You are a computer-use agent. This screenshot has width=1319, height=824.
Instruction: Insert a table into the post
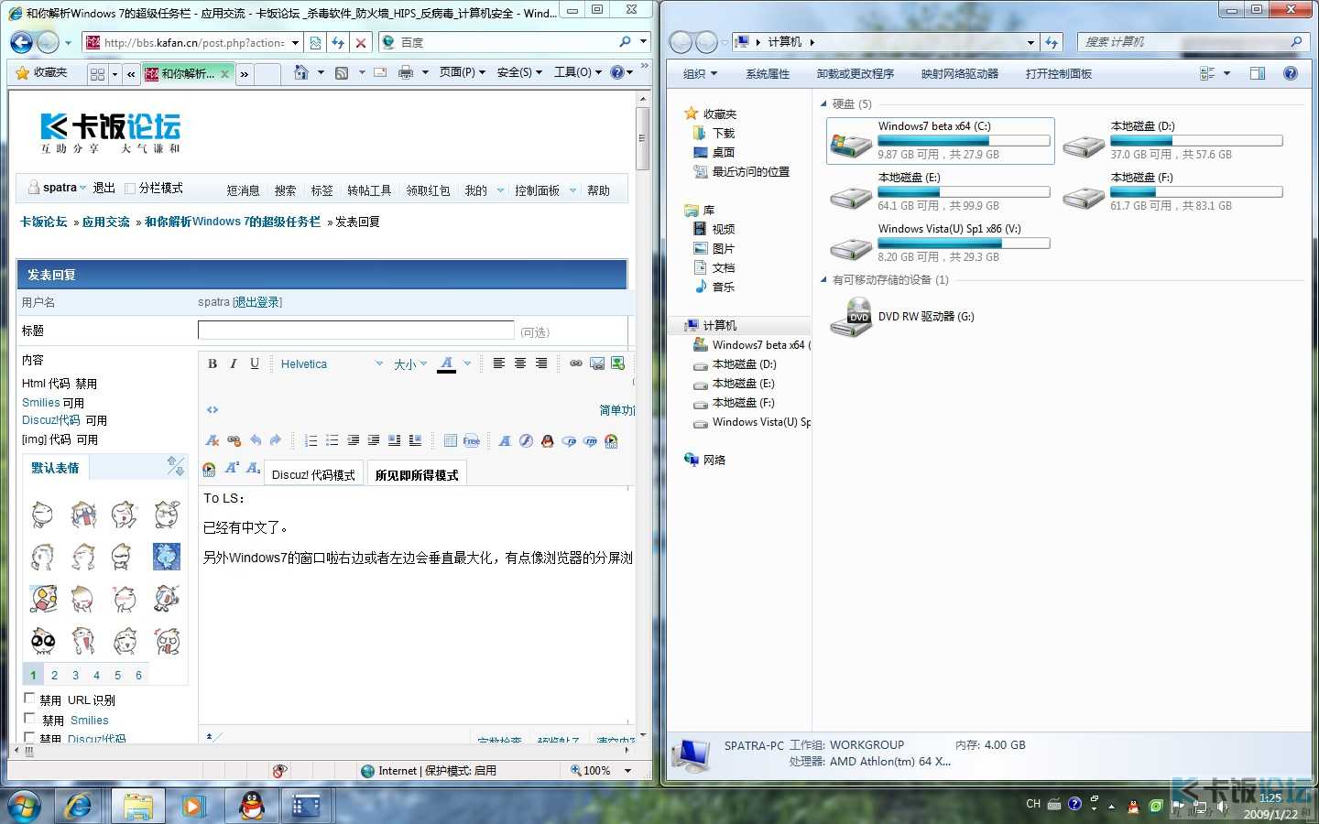[x=451, y=440]
